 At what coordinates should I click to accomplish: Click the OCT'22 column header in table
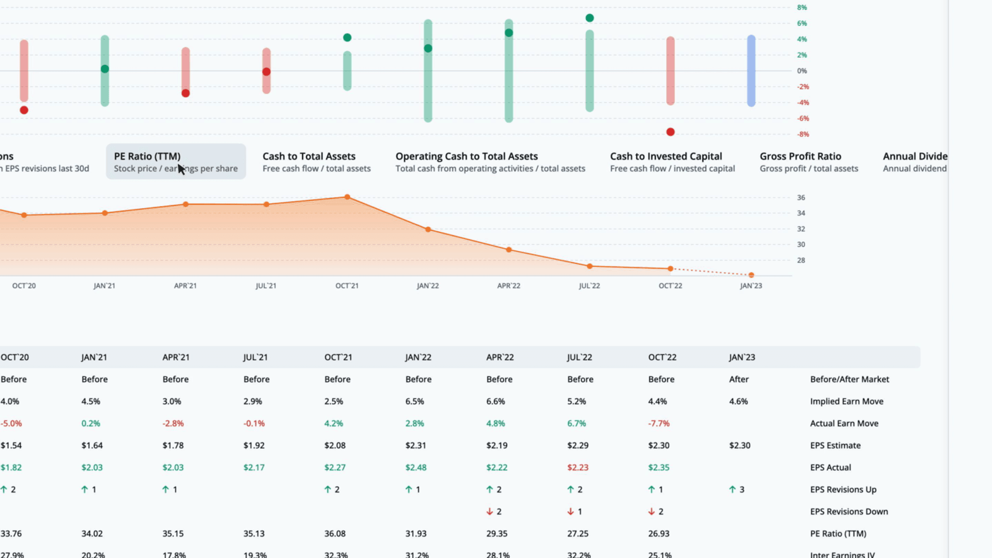662,357
